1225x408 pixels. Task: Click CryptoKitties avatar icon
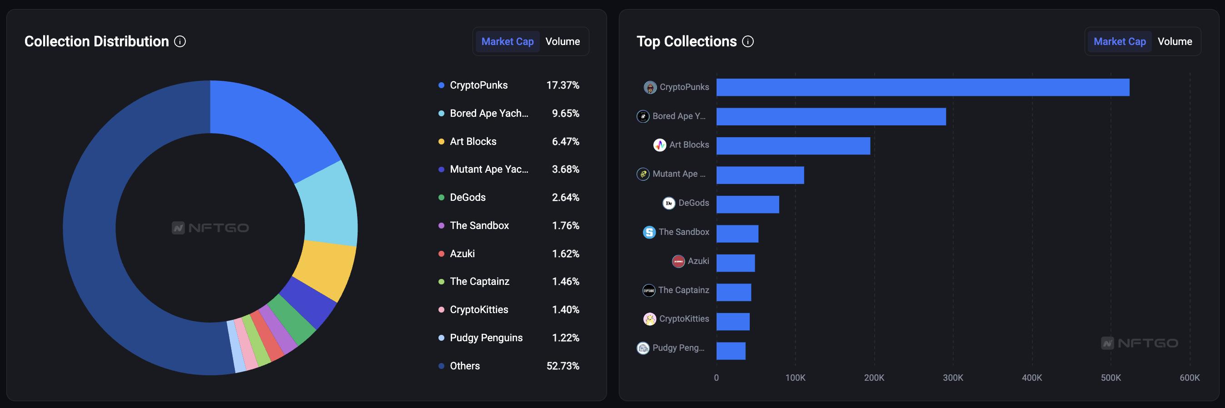(649, 319)
